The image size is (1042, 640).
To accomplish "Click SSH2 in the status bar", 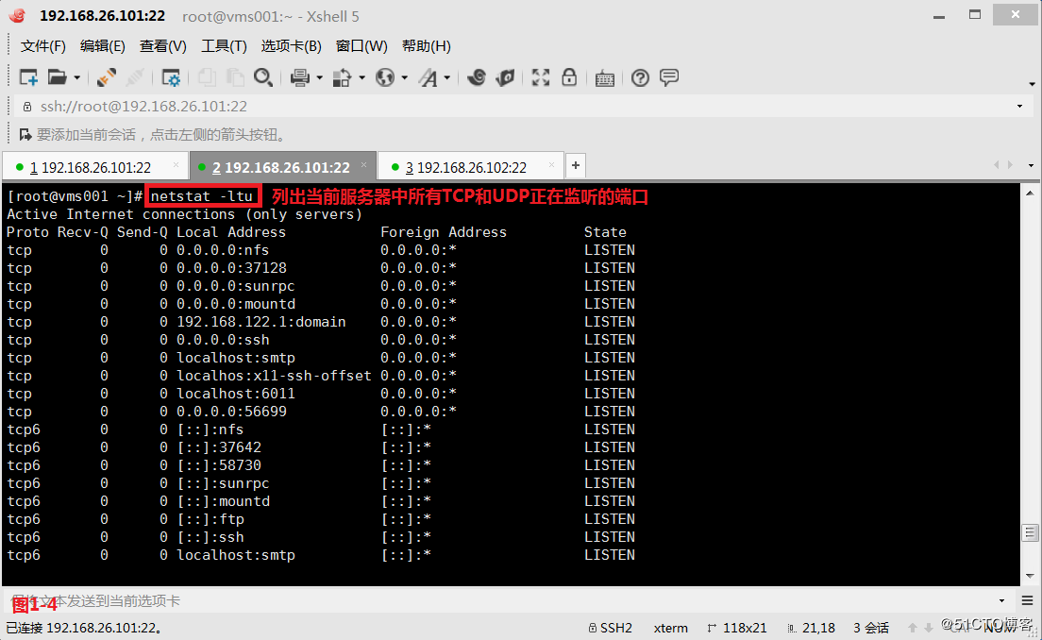I will [x=610, y=628].
